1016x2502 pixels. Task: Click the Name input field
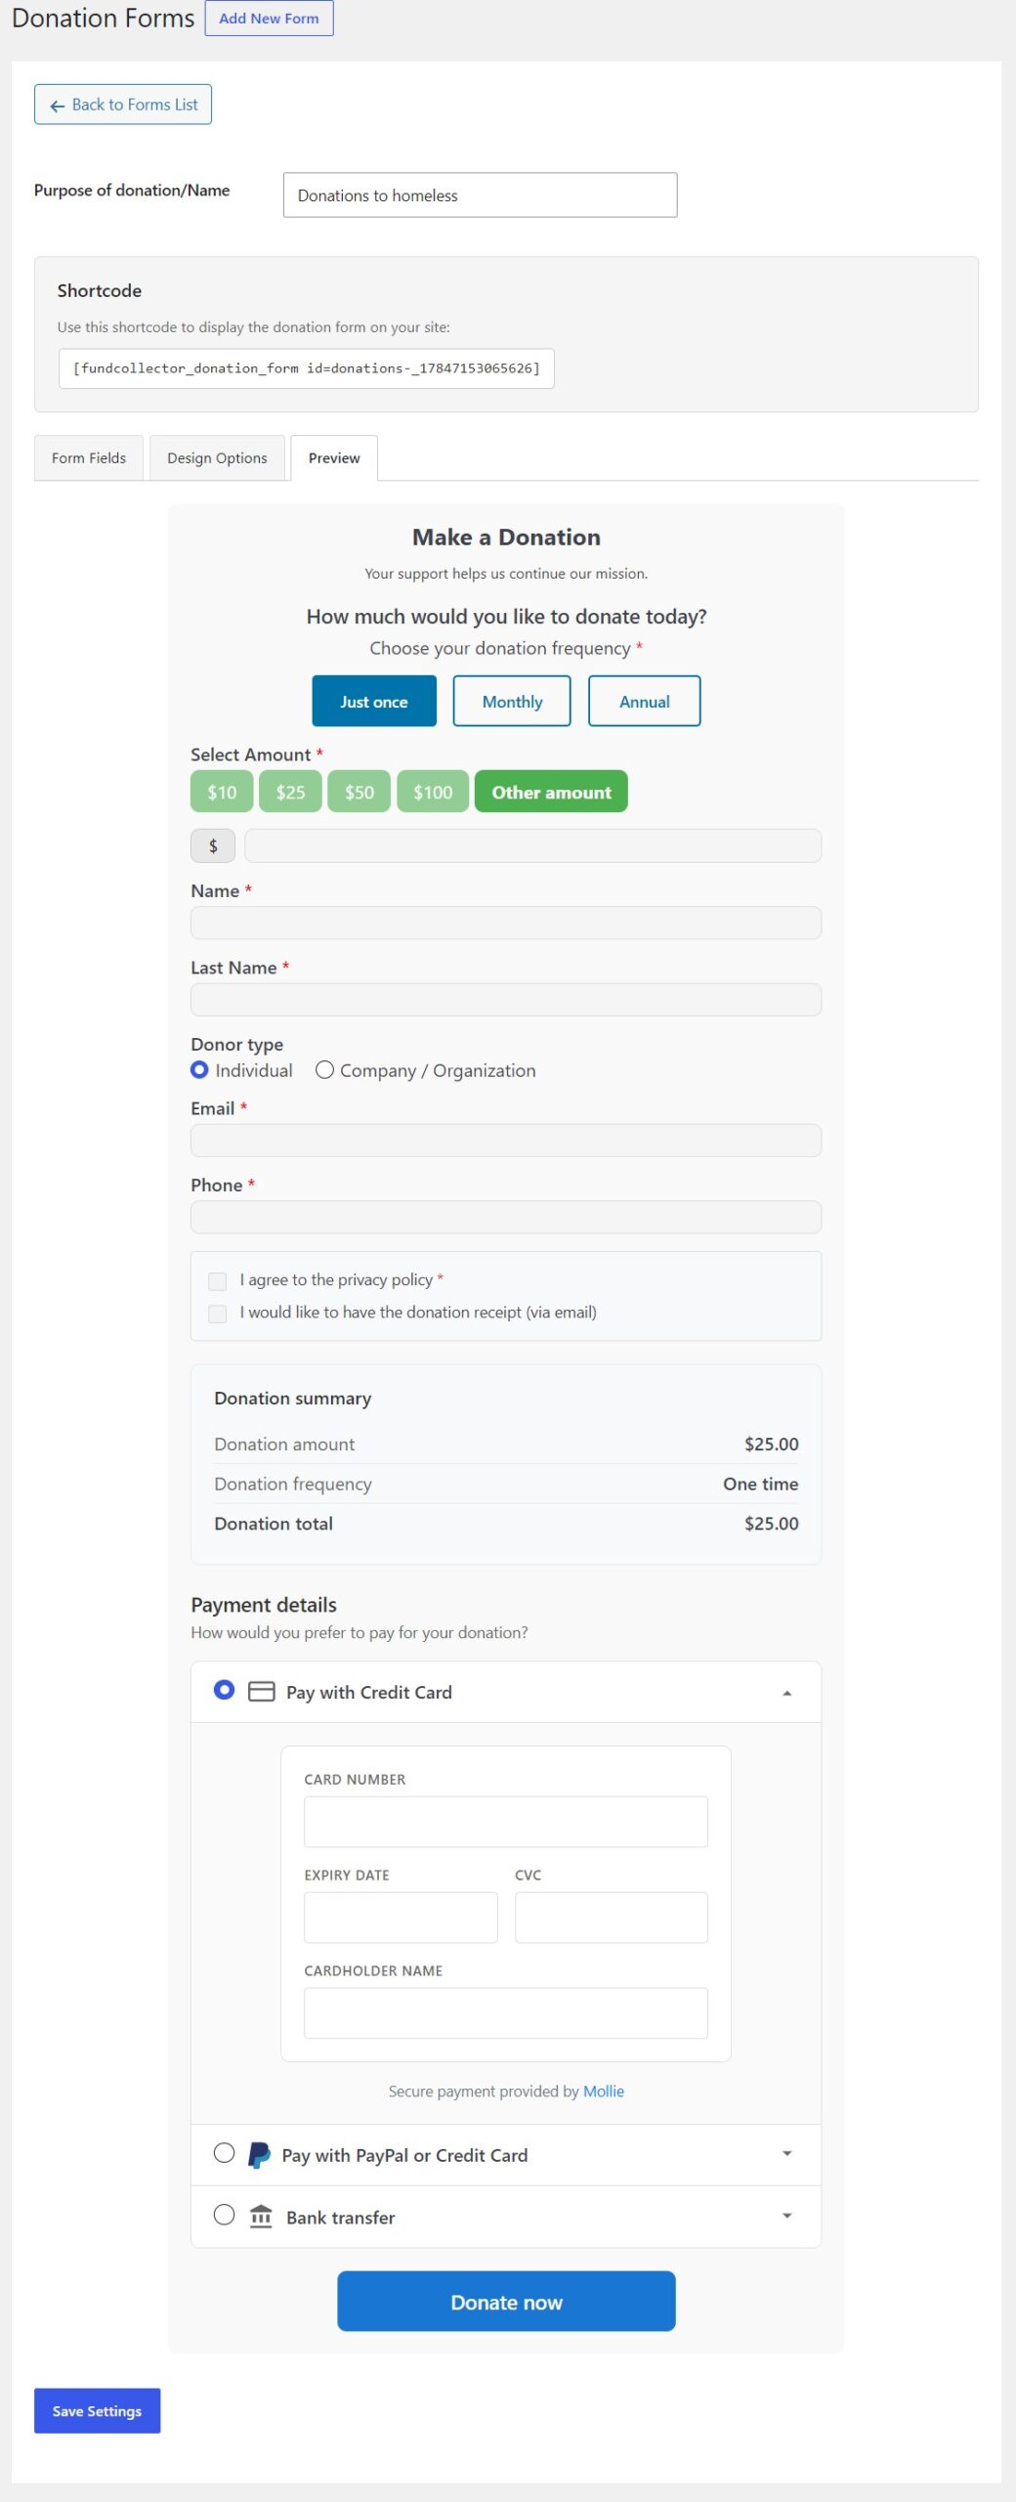coord(506,923)
